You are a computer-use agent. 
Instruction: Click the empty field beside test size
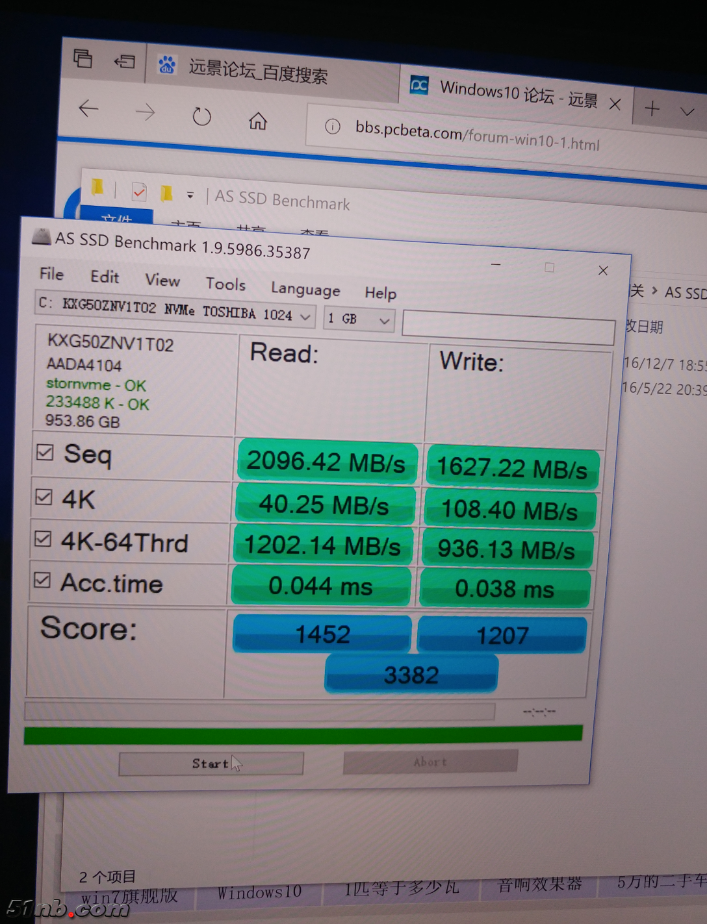[x=508, y=327]
